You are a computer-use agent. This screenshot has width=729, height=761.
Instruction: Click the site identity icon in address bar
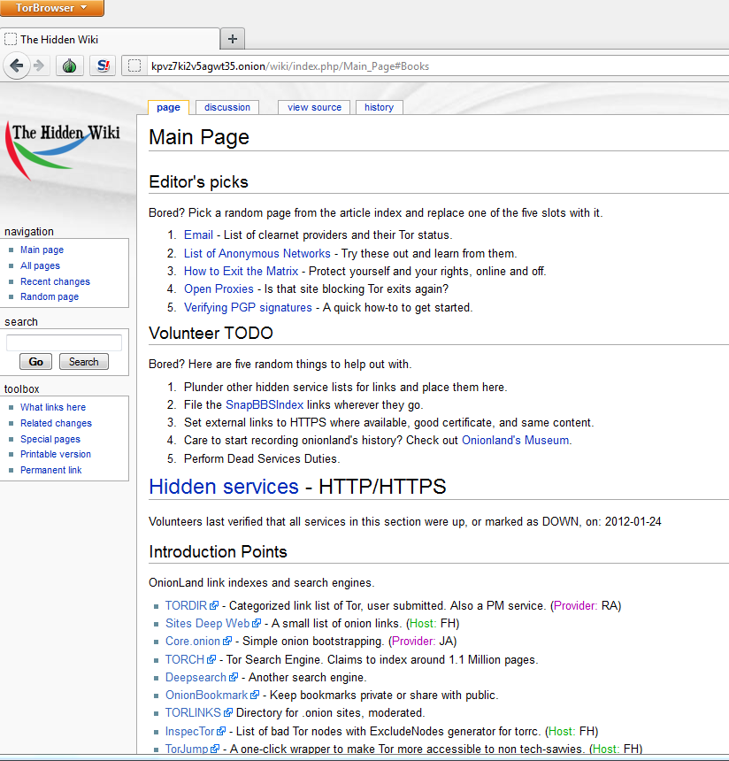[134, 65]
